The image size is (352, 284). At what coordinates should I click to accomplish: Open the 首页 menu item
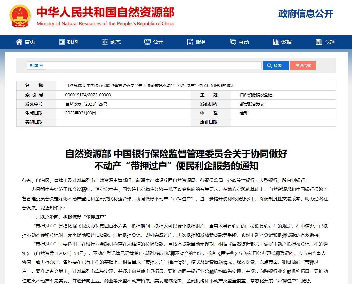[x=30, y=42]
